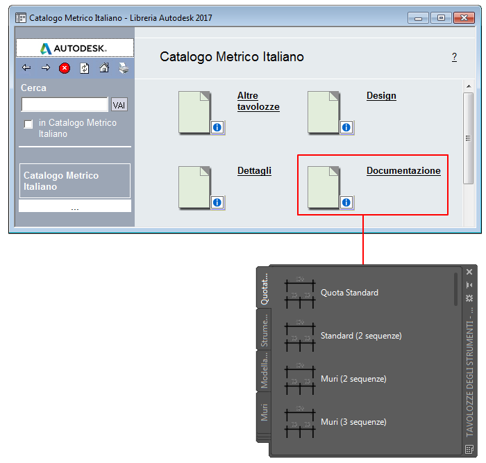Toggle the in Catalogo Metrico Italiano checkbox
This screenshot has height=463, width=486.
pyautogui.click(x=28, y=124)
